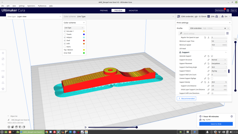Open the settings visibility hamburger menu

[x=228, y=33]
